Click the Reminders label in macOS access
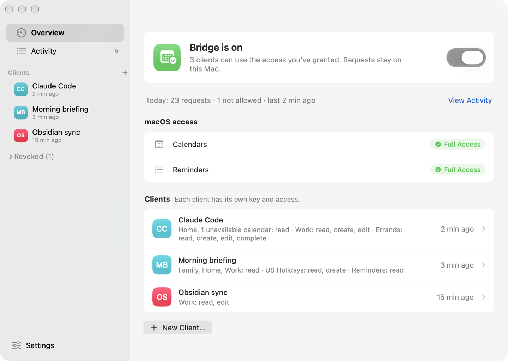 191,170
